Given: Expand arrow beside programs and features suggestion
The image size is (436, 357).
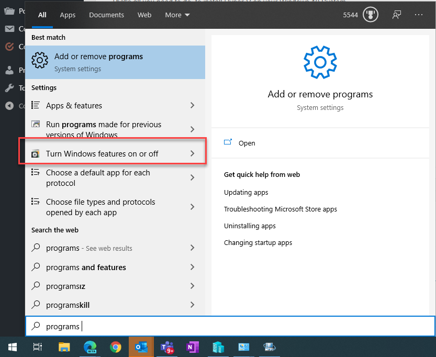Looking at the screenshot, I should [192, 267].
